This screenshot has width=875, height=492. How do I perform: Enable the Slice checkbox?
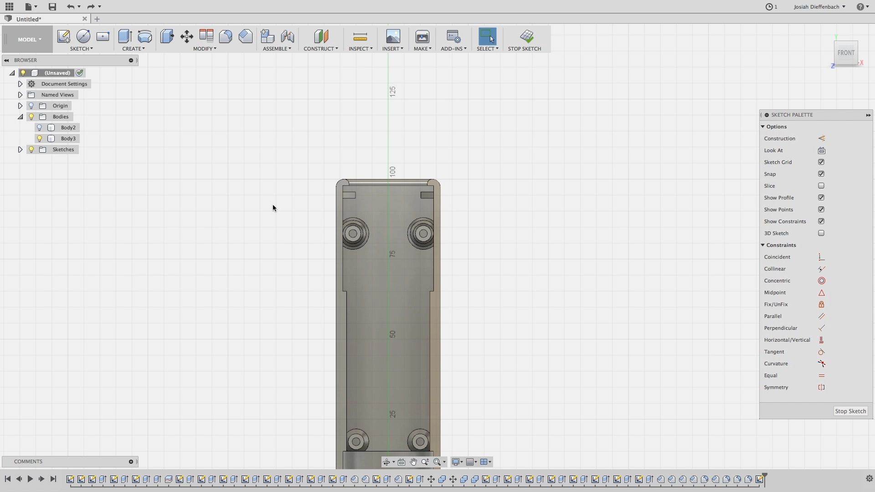[821, 186]
